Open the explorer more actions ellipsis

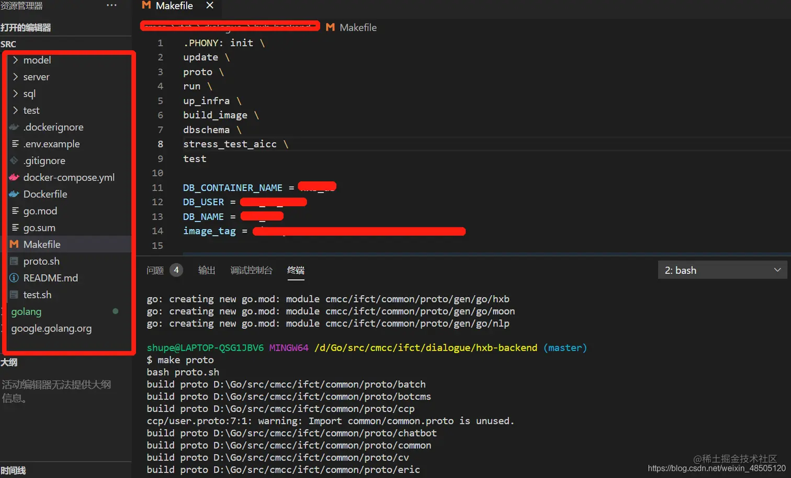(x=111, y=5)
